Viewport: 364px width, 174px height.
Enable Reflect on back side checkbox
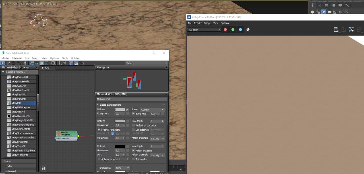point(133,125)
